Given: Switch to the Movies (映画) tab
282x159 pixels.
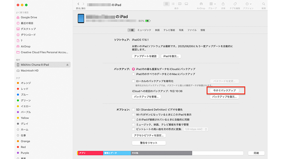Looking at the screenshot, I should (157, 30).
